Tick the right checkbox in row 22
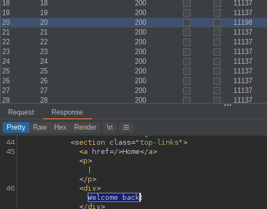The image size is (267, 209). click(217, 42)
